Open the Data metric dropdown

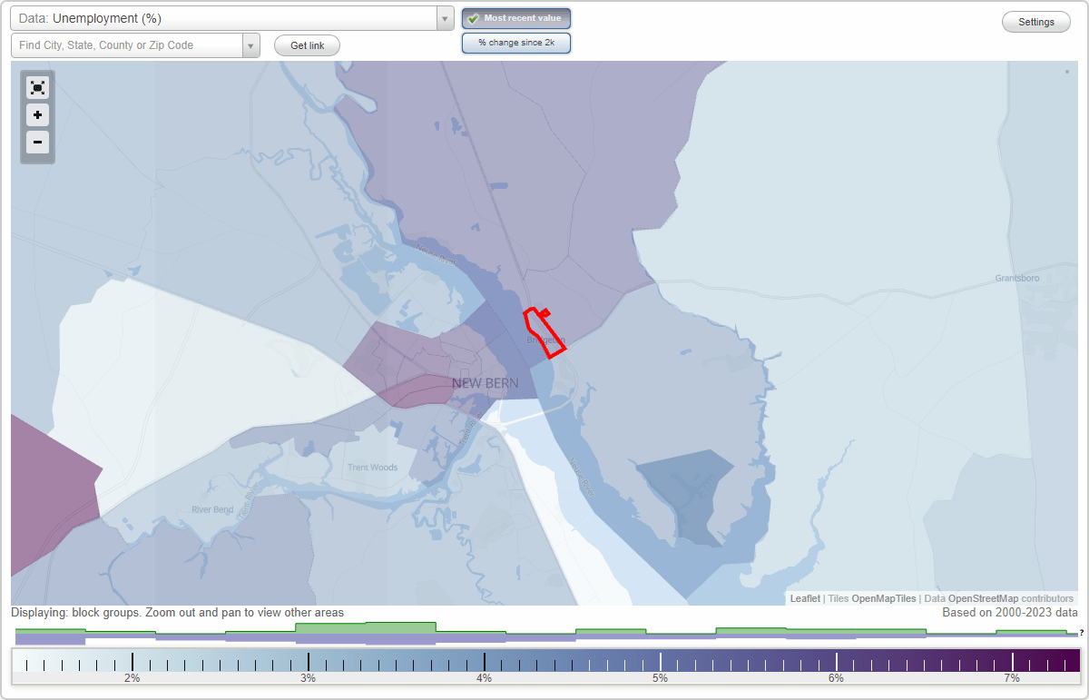pos(444,17)
